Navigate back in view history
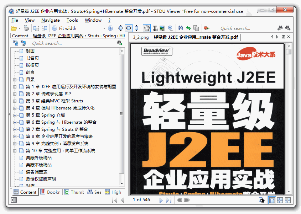Screen dimensions: 301x214 pyautogui.click(x=179, y=200)
